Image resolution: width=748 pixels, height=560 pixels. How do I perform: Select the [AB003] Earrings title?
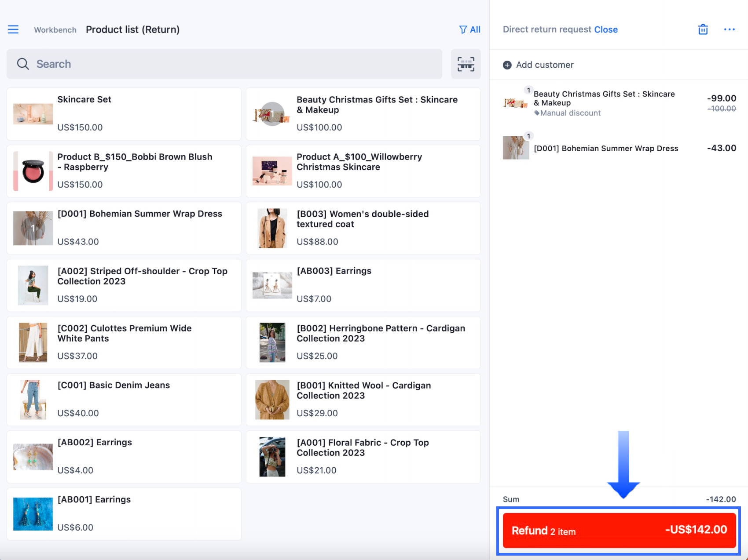coord(334,271)
